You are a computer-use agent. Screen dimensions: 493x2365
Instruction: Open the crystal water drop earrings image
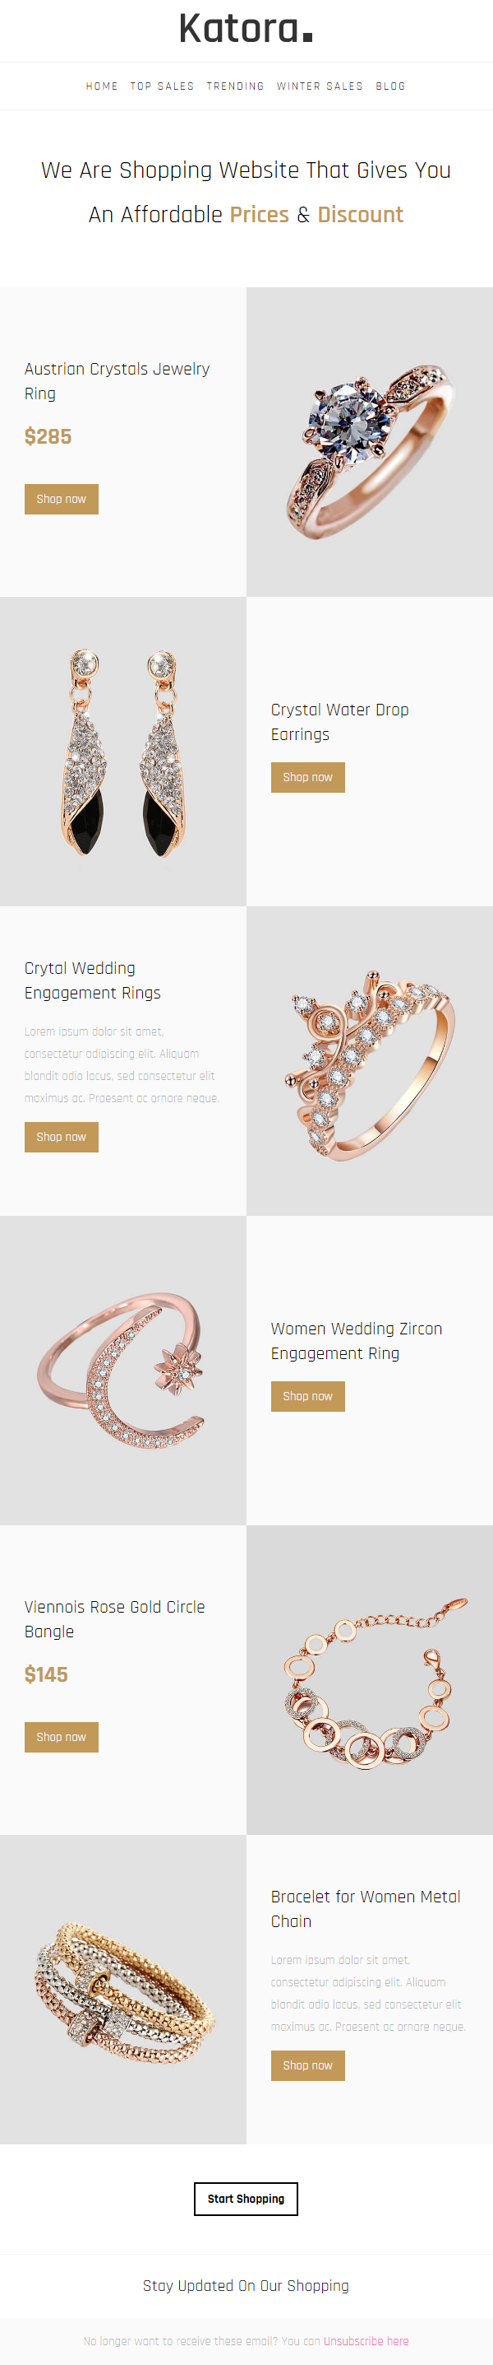click(122, 751)
